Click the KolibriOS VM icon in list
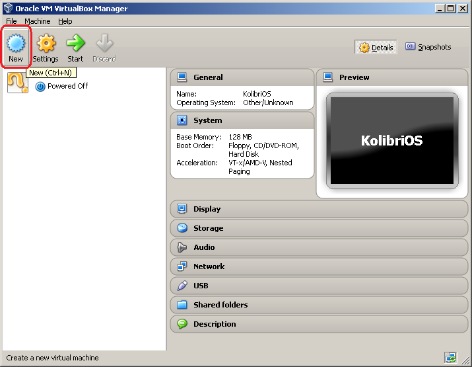This screenshot has width=472, height=367. [x=18, y=83]
